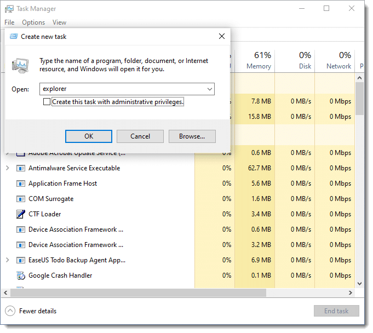
Task: Click the vertical scrollbar down arrow
Action: (x=360, y=284)
